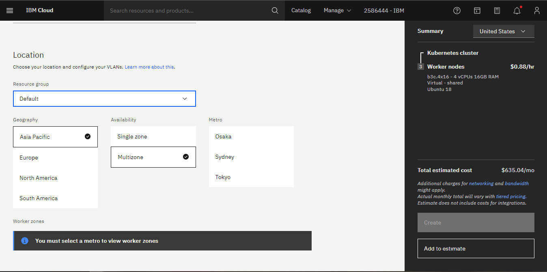Image resolution: width=547 pixels, height=272 pixels.
Task: Click the info icon in worker zones notice
Action: pos(25,241)
